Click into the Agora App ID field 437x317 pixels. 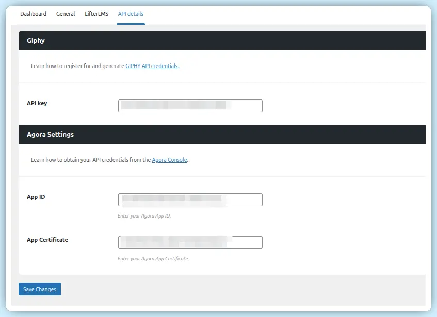(x=190, y=199)
